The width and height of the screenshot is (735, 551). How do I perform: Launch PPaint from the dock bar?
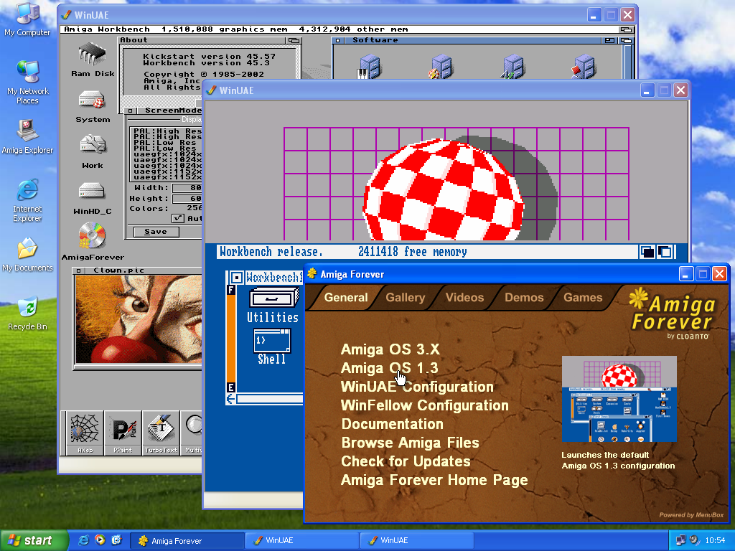tap(123, 433)
